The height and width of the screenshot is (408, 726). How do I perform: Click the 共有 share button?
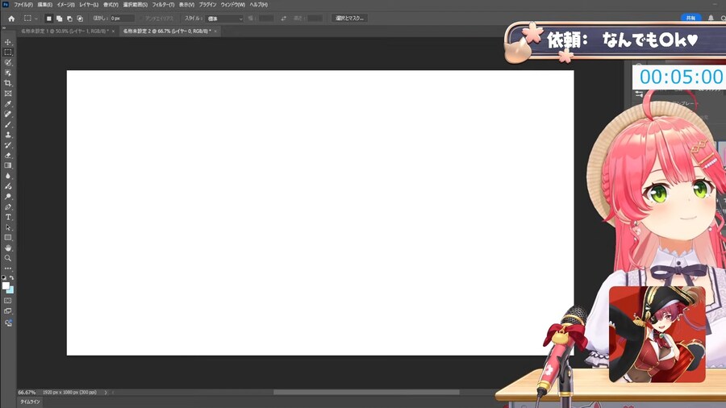pos(691,18)
